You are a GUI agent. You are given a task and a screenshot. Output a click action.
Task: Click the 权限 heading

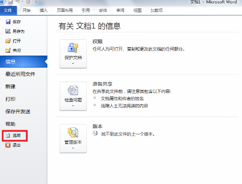pos(97,42)
